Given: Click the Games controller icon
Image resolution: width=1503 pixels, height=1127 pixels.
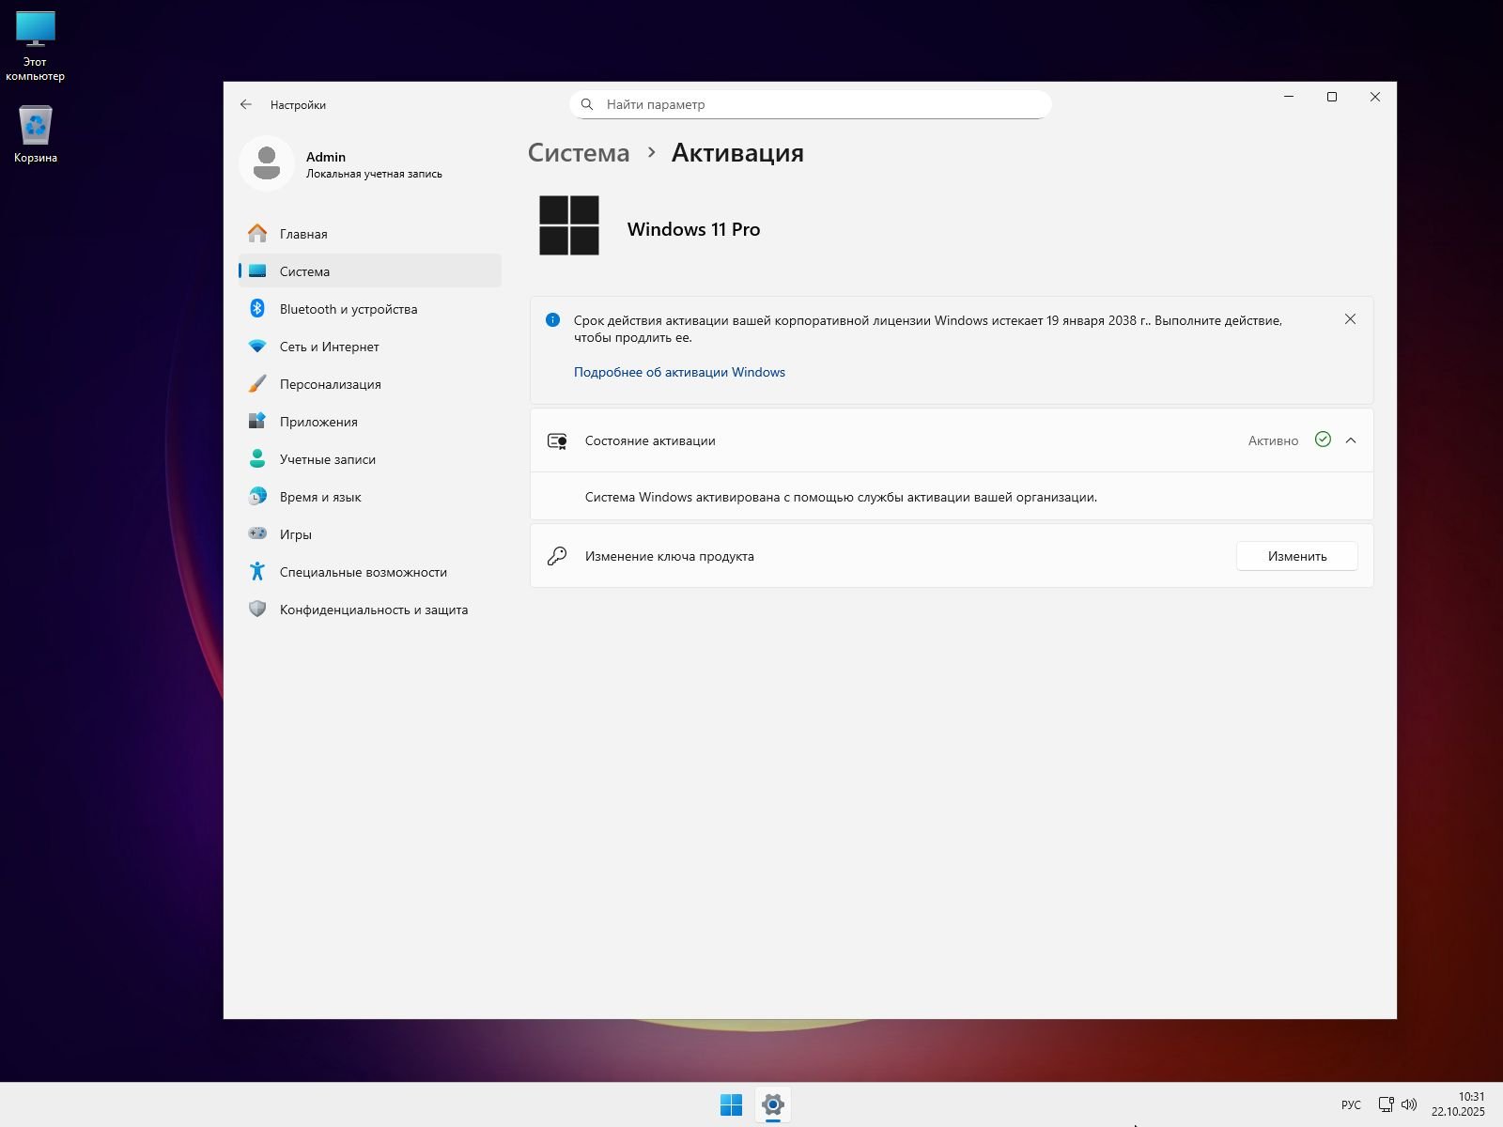Looking at the screenshot, I should click(x=256, y=534).
